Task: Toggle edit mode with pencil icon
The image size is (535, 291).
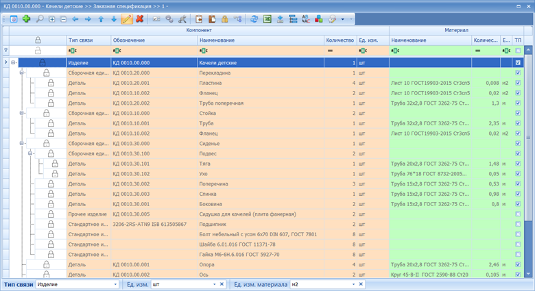Action: [x=127, y=19]
